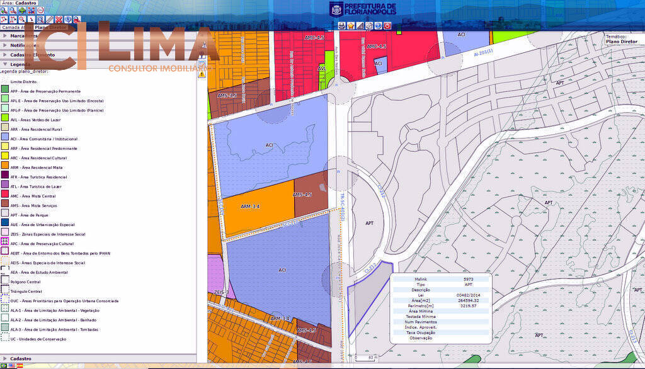Viewport: 645px width, 369px height.
Task: Click the APP green legend color swatch
Action: 5,91
